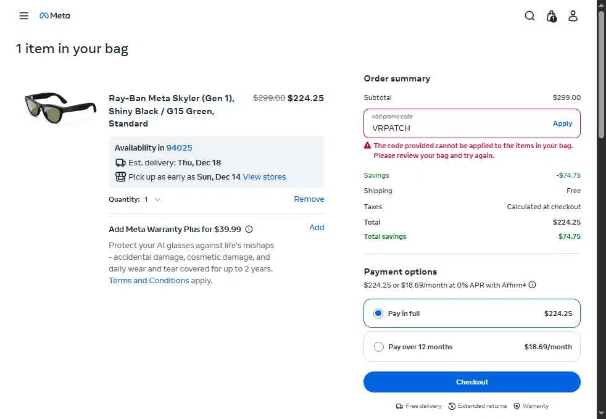
Task: Open the search icon
Action: [x=529, y=16]
